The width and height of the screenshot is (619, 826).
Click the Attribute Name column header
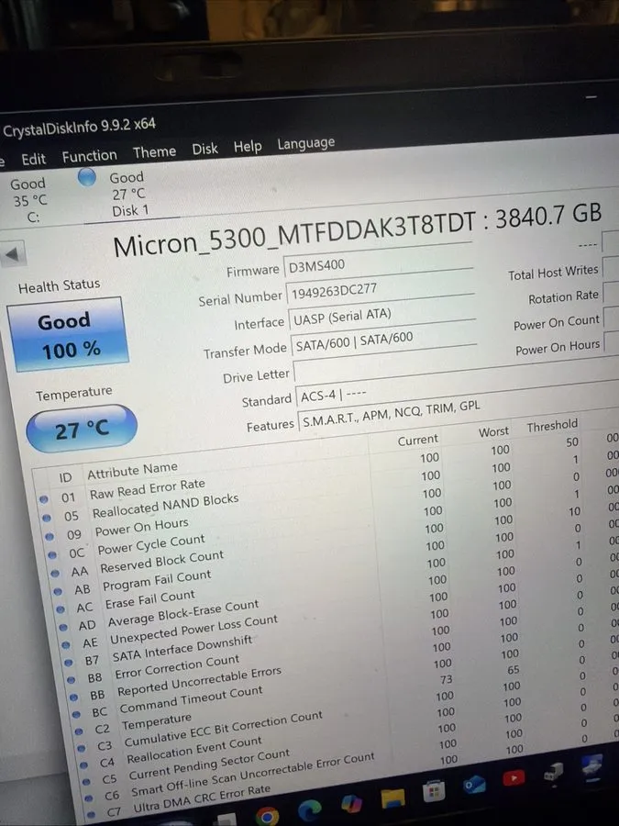coord(132,471)
